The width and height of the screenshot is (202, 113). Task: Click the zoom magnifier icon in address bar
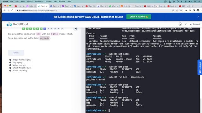[173, 10]
